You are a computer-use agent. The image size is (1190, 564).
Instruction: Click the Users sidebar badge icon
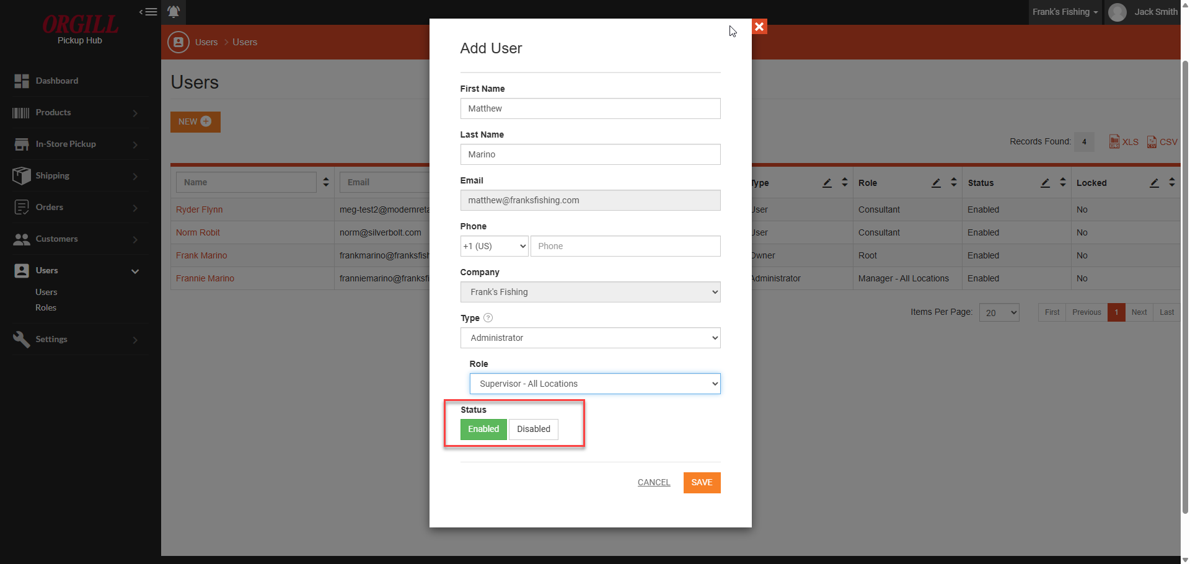[22, 271]
